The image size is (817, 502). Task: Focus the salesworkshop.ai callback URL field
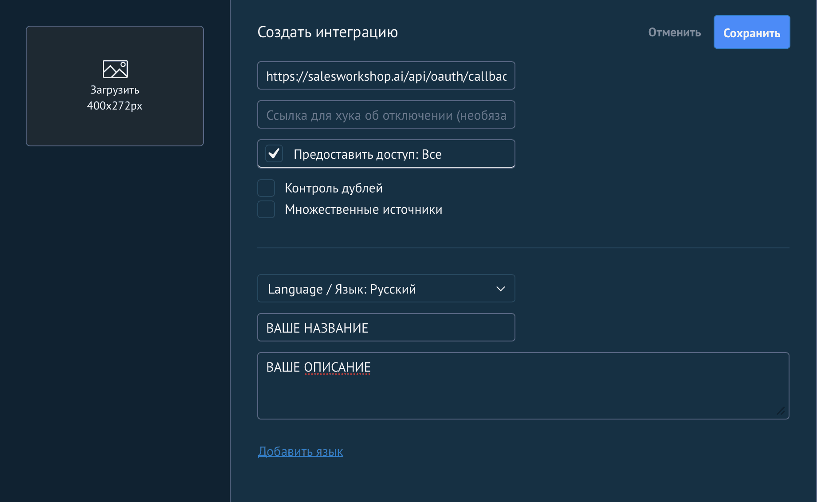386,76
